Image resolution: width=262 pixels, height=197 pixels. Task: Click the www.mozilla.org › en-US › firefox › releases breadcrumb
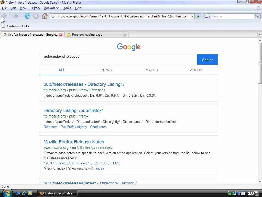point(78,147)
